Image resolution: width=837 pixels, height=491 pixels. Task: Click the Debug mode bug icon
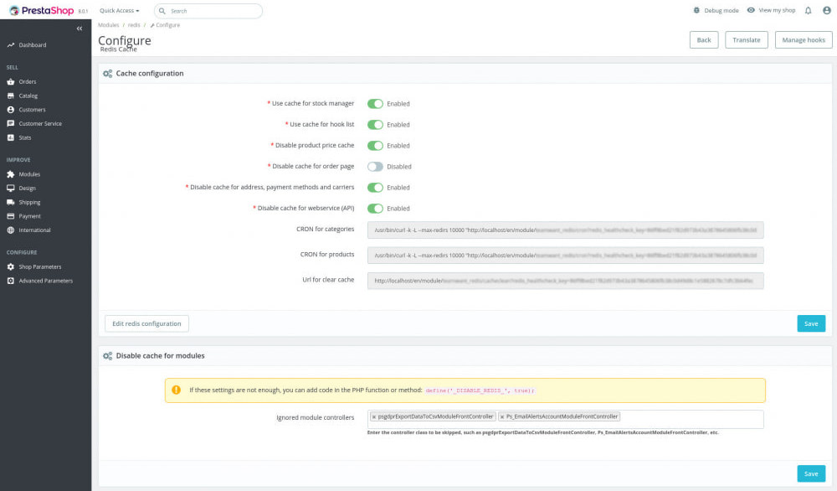696,10
